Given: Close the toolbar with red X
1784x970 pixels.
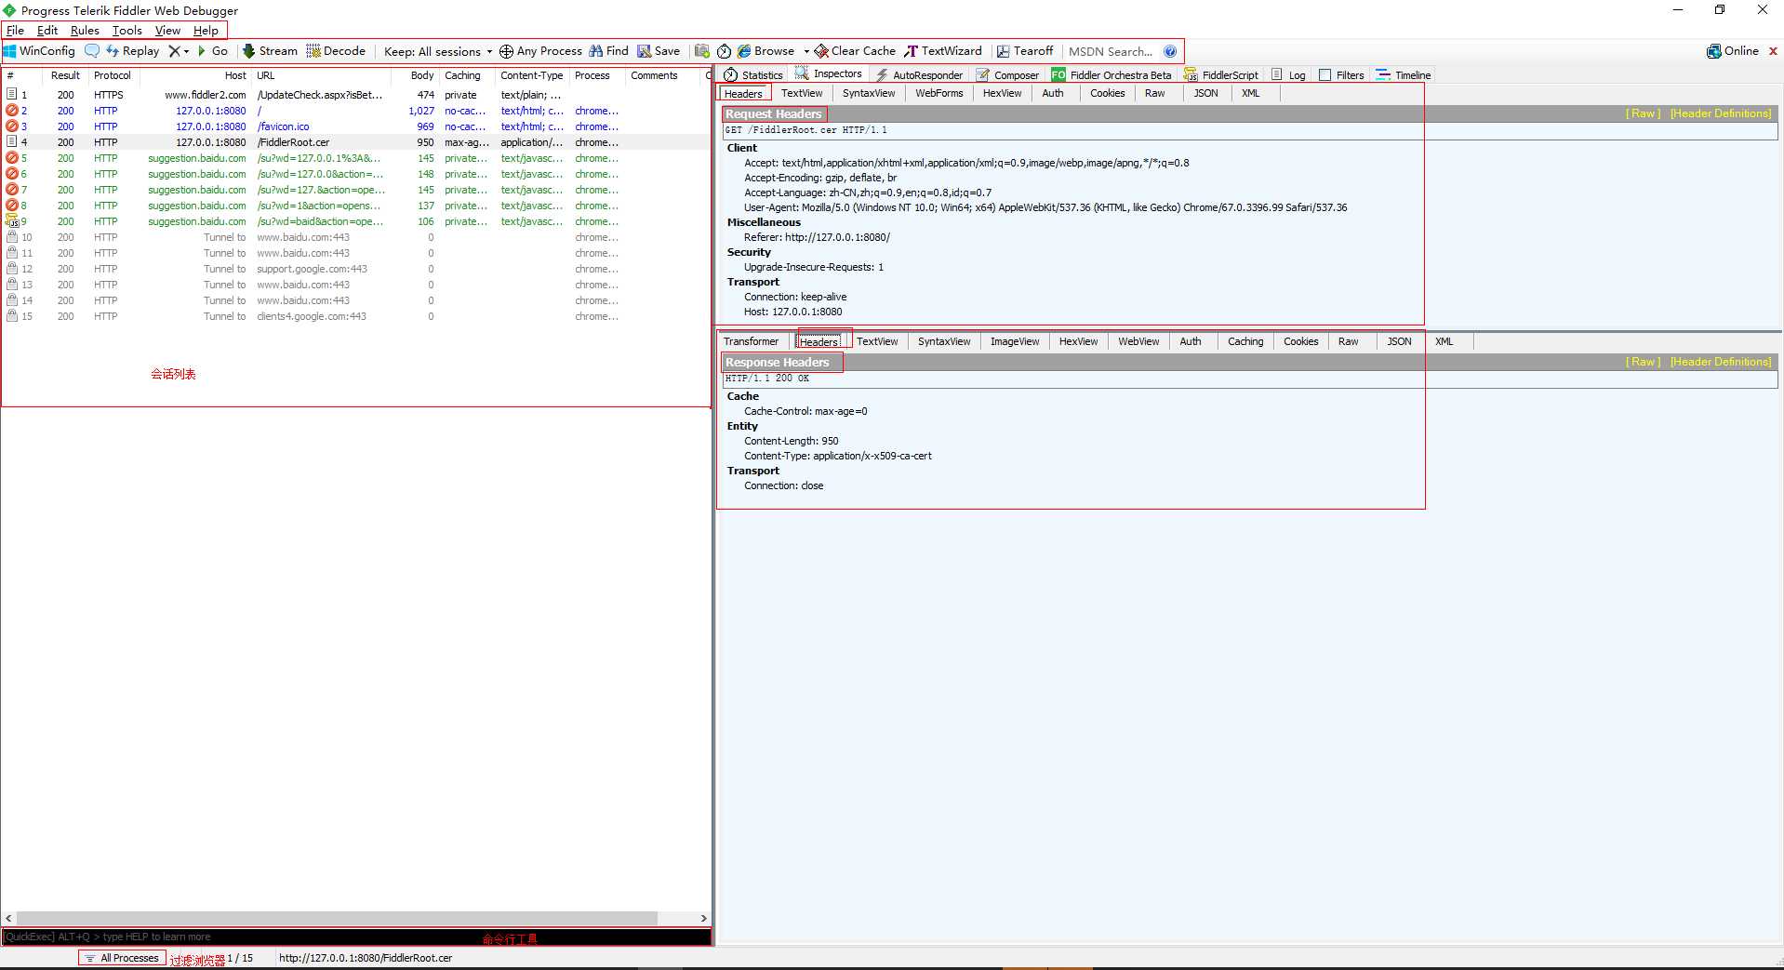Looking at the screenshot, I should click(x=1773, y=51).
